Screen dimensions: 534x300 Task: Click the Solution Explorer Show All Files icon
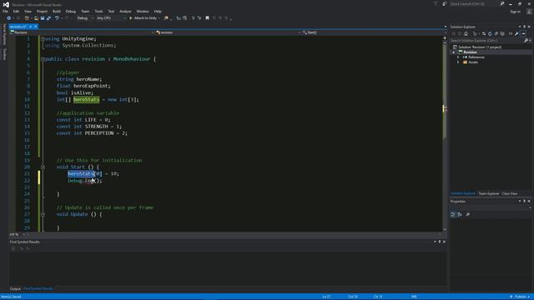(502, 33)
